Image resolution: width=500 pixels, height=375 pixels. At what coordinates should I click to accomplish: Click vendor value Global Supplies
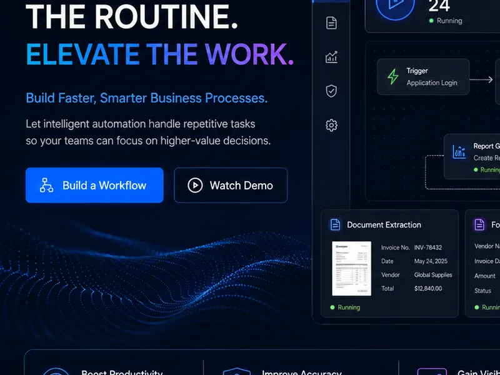point(433,275)
